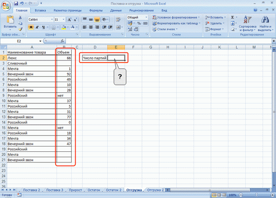Switch to Разметка страницы tab
This screenshot has width=276, height=198.
(68, 10)
